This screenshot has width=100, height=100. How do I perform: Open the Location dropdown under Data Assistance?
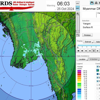tap(82, 59)
